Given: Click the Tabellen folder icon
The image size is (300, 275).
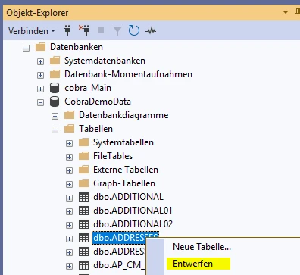Looking at the screenshot, I should (x=69, y=129).
